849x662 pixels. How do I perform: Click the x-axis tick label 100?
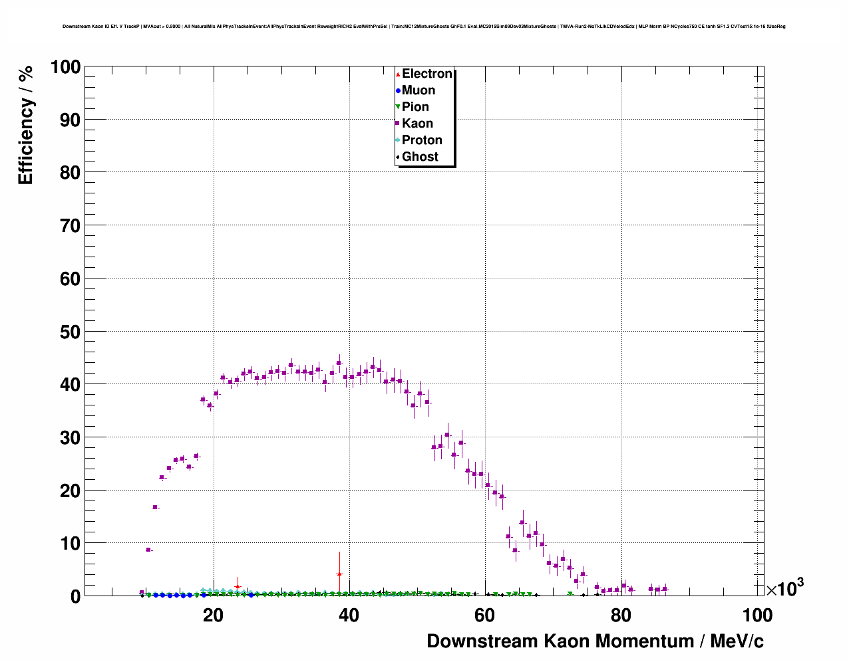[x=757, y=615]
